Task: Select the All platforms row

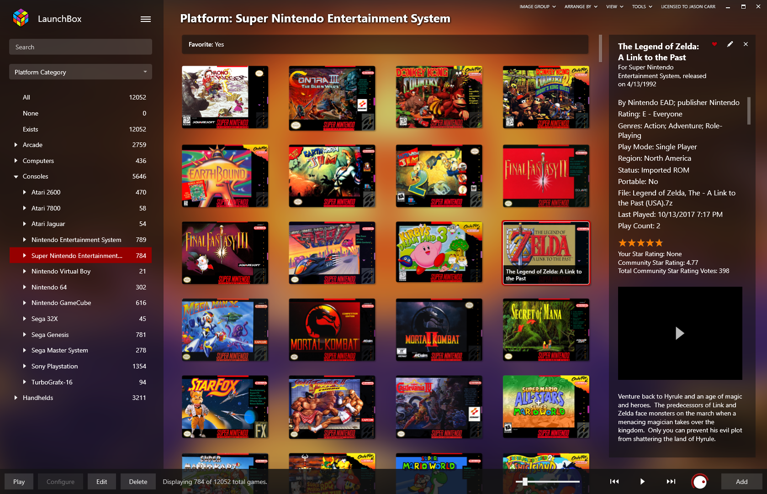Action: pos(80,97)
